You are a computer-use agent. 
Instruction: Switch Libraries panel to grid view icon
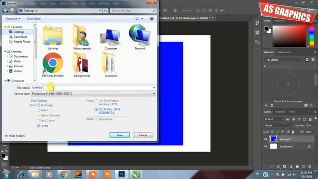(307, 60)
